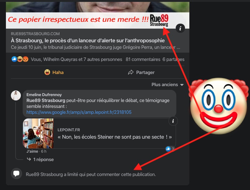Click the info icon on the Le Point preview

pos(173,121)
